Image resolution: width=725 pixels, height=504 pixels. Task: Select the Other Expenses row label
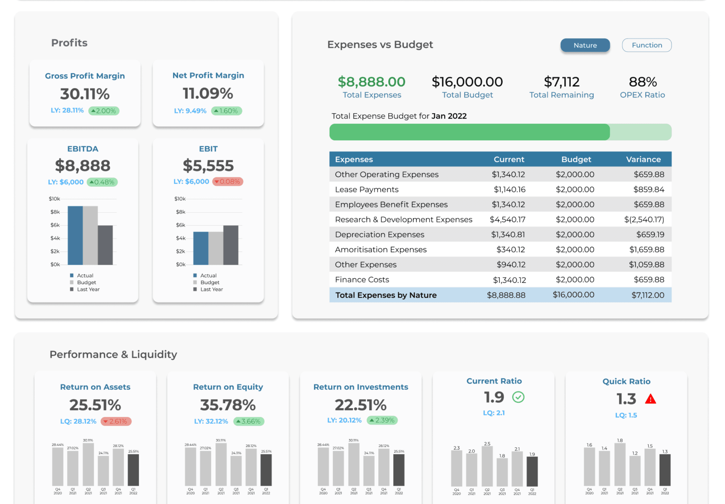click(x=366, y=265)
